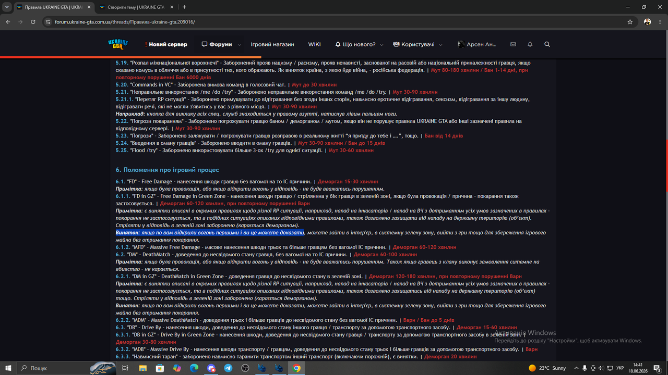Click the Windows Start button
The width and height of the screenshot is (668, 375).
click(x=9, y=368)
